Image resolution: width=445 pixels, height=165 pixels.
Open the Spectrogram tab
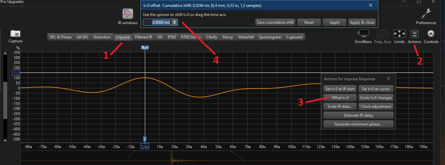(x=270, y=37)
